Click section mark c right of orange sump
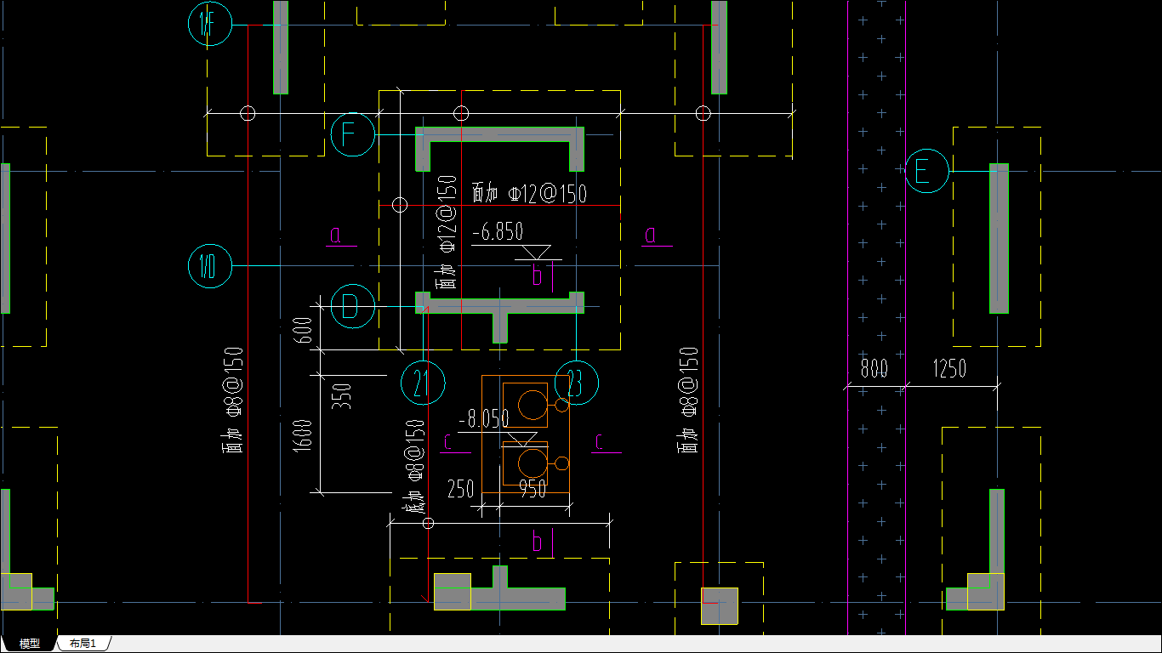The height and width of the screenshot is (653, 1162). coord(599,441)
